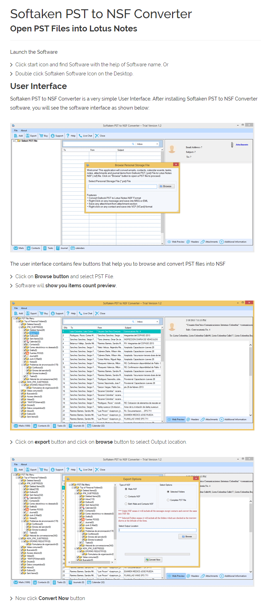Toggle Select PST File checkbox in first screenshot
The height and width of the screenshot is (614, 261).
coord(17,141)
